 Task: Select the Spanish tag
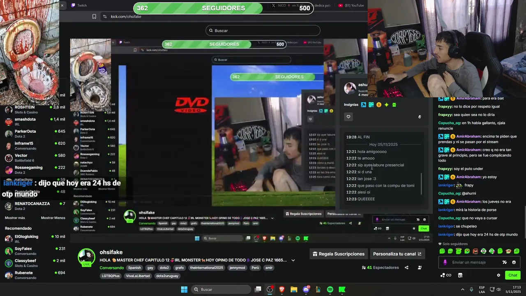pyautogui.click(x=134, y=268)
